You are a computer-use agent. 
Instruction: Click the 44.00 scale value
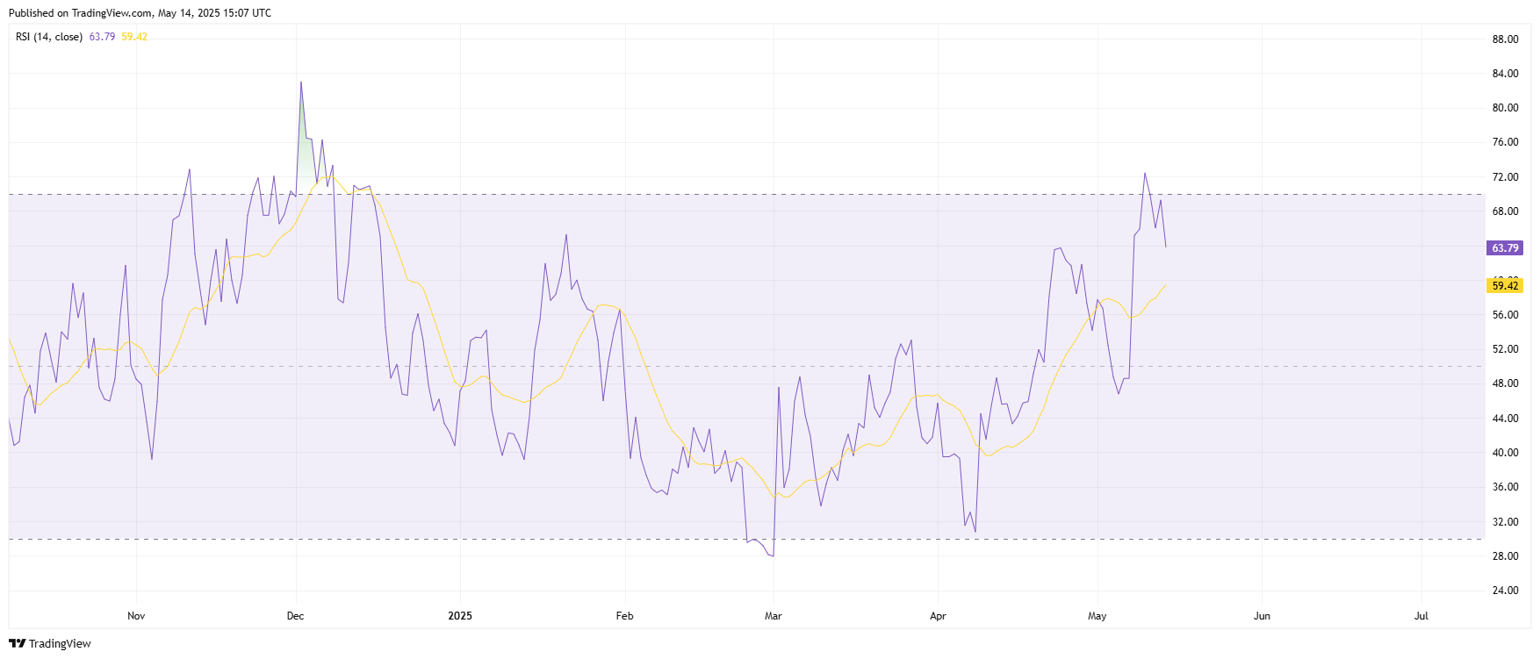click(1505, 419)
